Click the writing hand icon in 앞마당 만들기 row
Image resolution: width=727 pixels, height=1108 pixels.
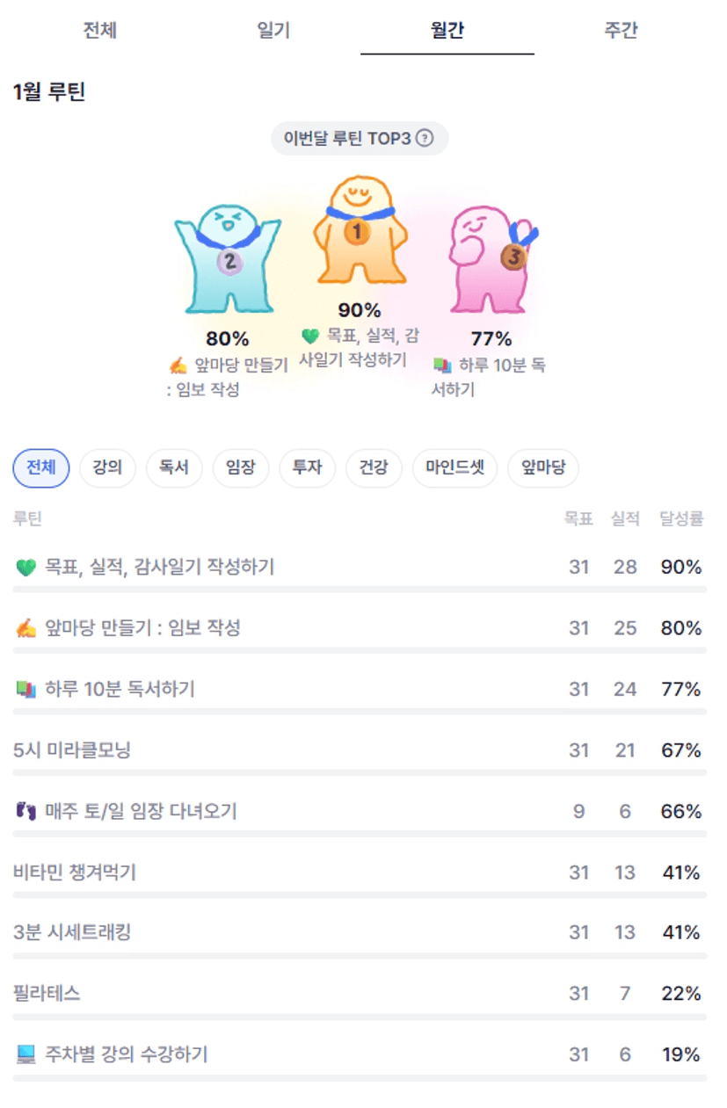point(25,628)
